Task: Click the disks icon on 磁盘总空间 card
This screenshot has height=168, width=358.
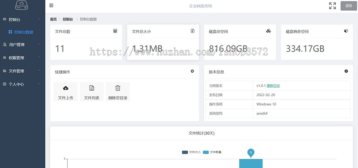Action: [x=268, y=31]
